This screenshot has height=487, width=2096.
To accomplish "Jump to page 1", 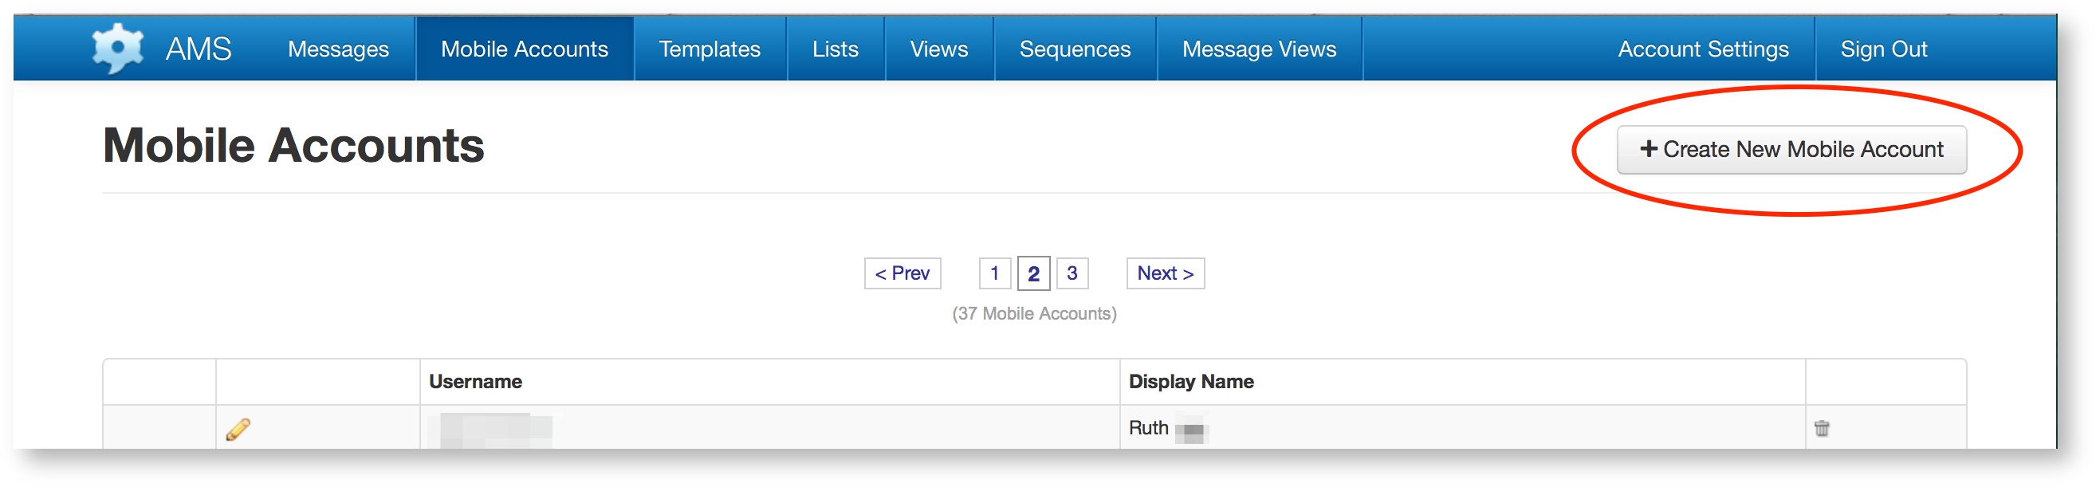I will coord(994,273).
